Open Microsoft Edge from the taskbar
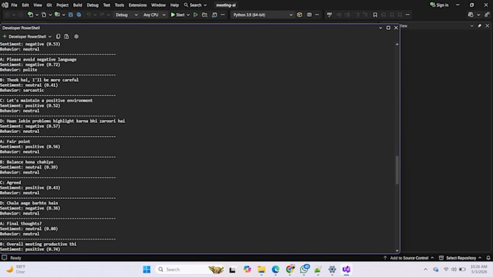 click(275, 269)
